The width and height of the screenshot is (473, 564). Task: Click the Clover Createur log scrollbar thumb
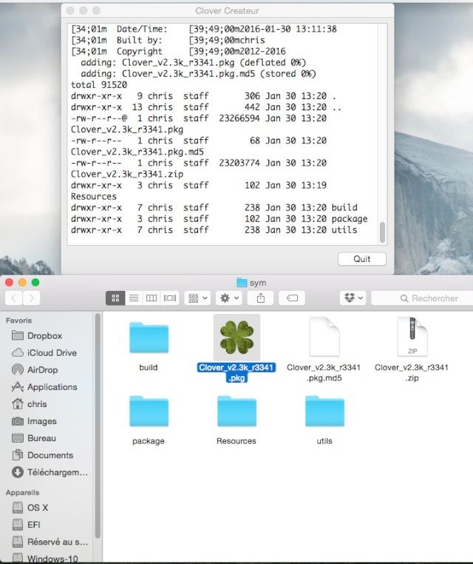click(382, 232)
